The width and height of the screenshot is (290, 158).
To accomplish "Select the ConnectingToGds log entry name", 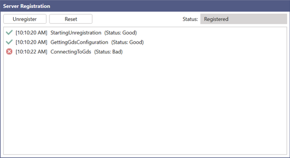I will [x=71, y=52].
